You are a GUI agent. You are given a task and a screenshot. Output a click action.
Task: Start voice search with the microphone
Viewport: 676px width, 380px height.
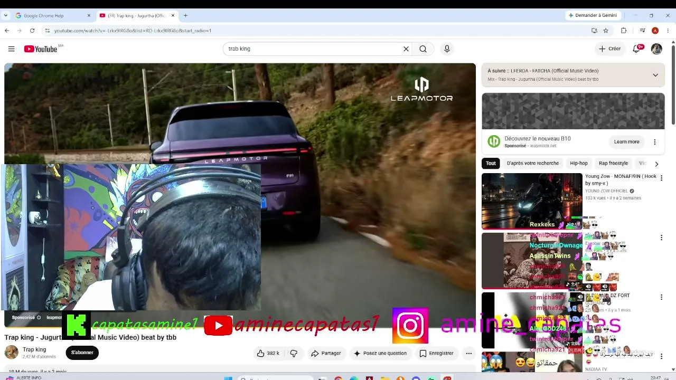click(x=447, y=49)
